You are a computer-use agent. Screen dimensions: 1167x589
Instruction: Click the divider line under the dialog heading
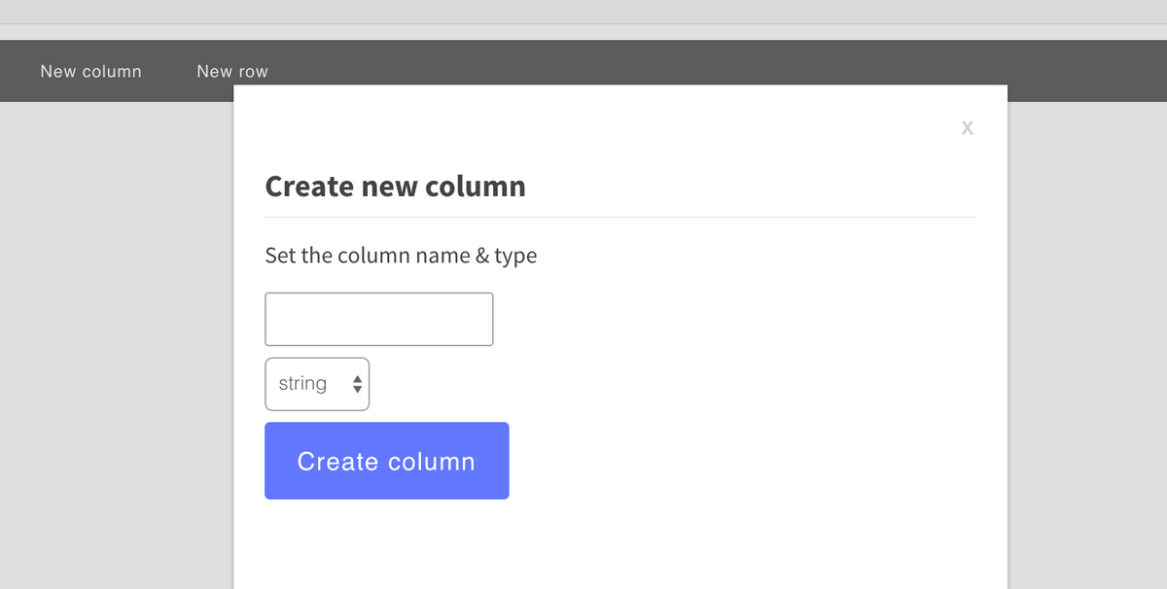(620, 217)
